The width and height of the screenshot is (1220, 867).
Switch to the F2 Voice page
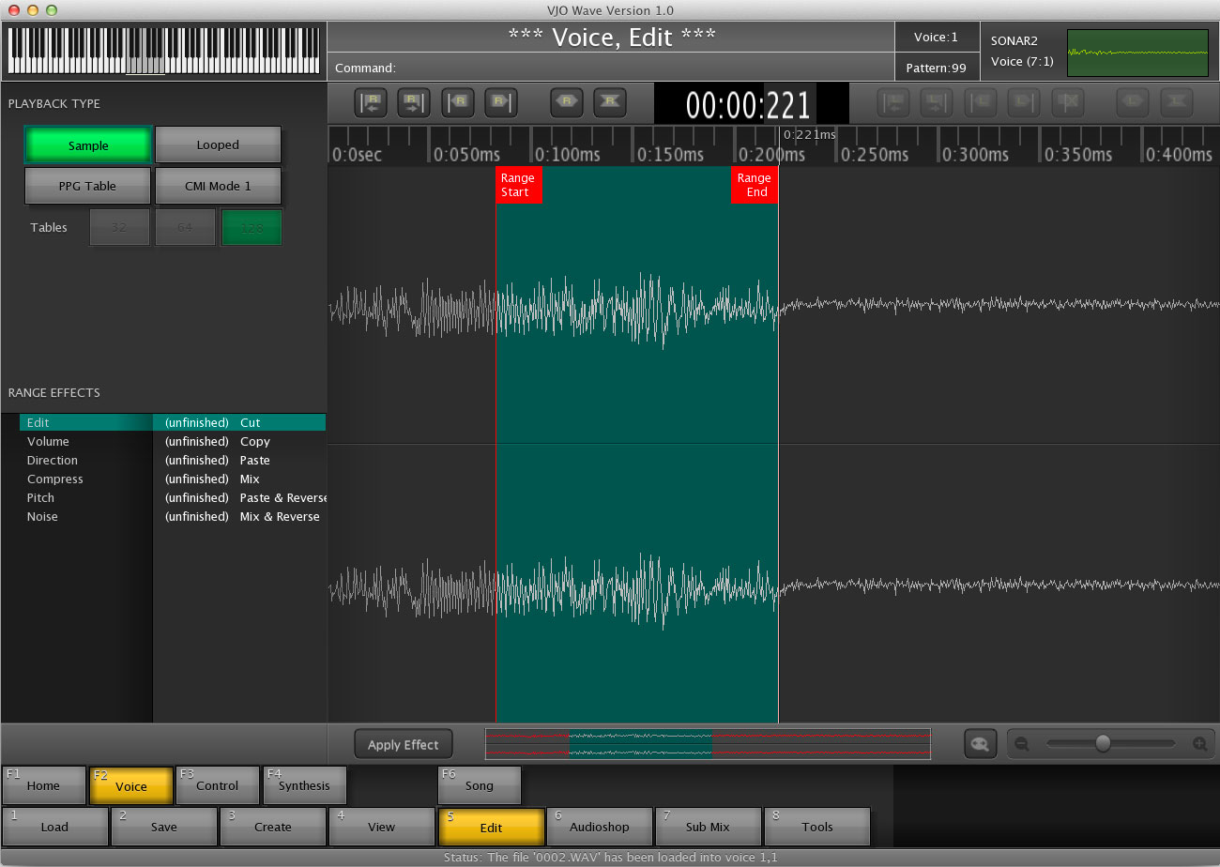tap(131, 785)
